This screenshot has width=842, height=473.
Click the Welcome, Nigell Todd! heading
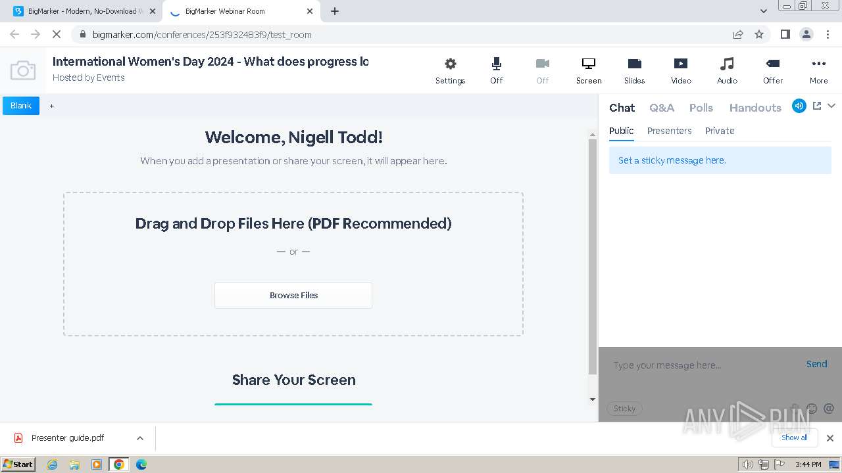pyautogui.click(x=293, y=137)
